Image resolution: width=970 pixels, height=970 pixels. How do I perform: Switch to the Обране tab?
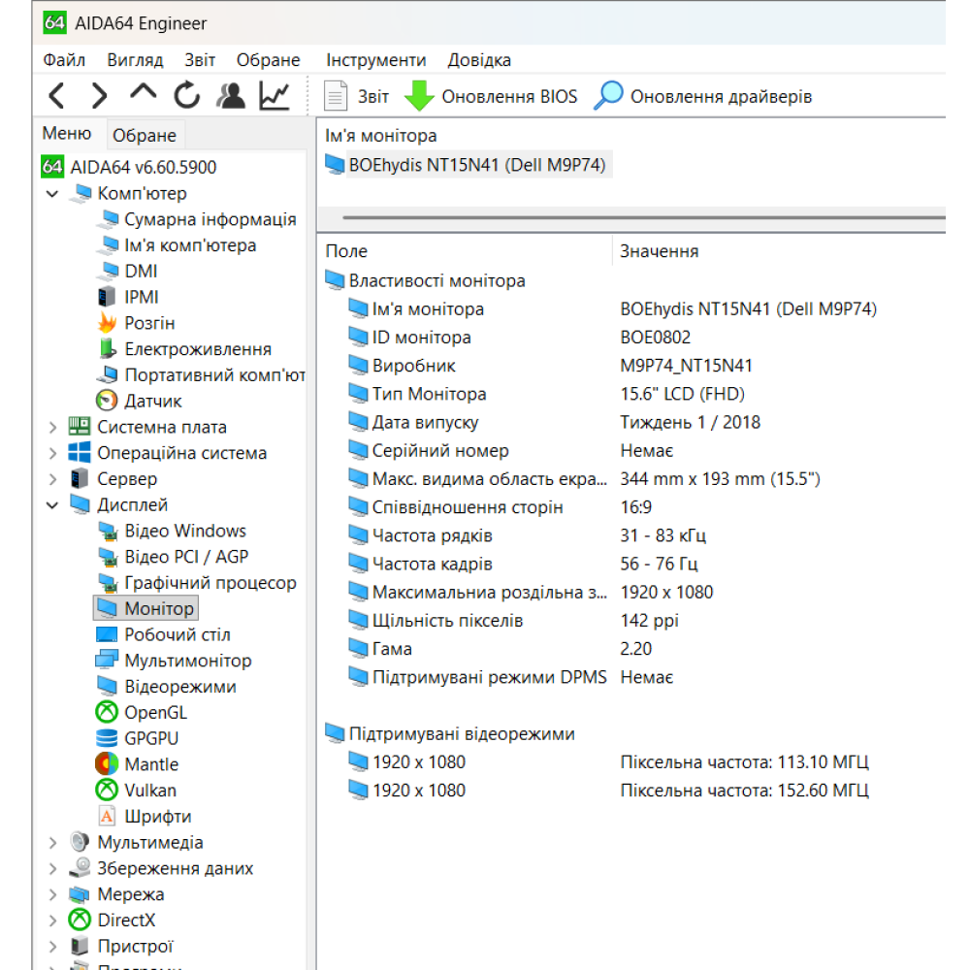coord(144,135)
